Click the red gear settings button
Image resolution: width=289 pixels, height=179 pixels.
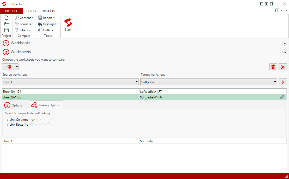(x=9, y=67)
